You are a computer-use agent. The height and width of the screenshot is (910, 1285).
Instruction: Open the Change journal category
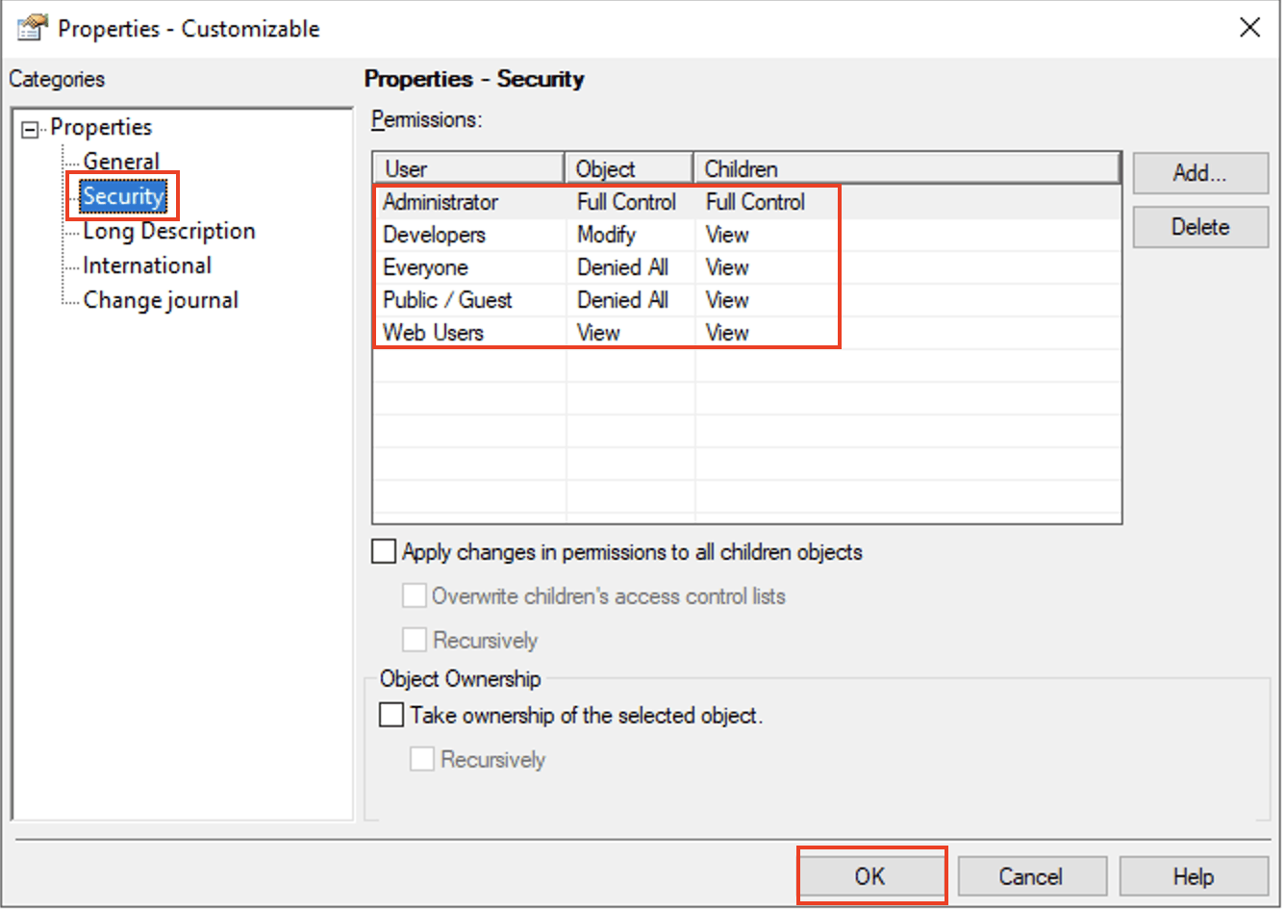pyautogui.click(x=160, y=300)
